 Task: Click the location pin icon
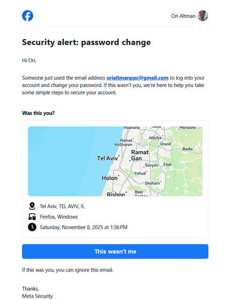pos(32,206)
